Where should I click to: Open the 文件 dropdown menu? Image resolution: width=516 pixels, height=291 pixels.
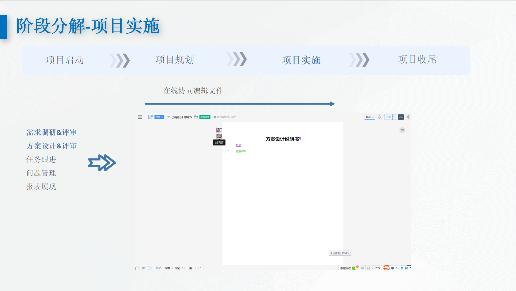(159, 117)
